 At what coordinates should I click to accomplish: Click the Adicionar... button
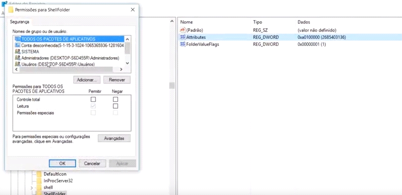click(87, 80)
